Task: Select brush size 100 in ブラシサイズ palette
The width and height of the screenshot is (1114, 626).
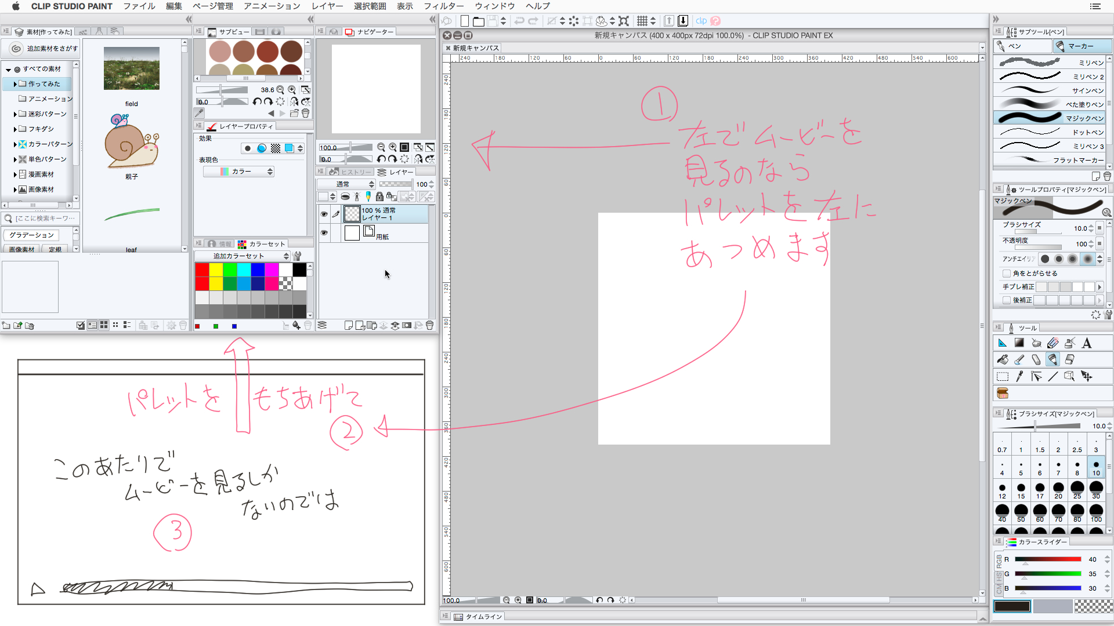Action: [1096, 512]
